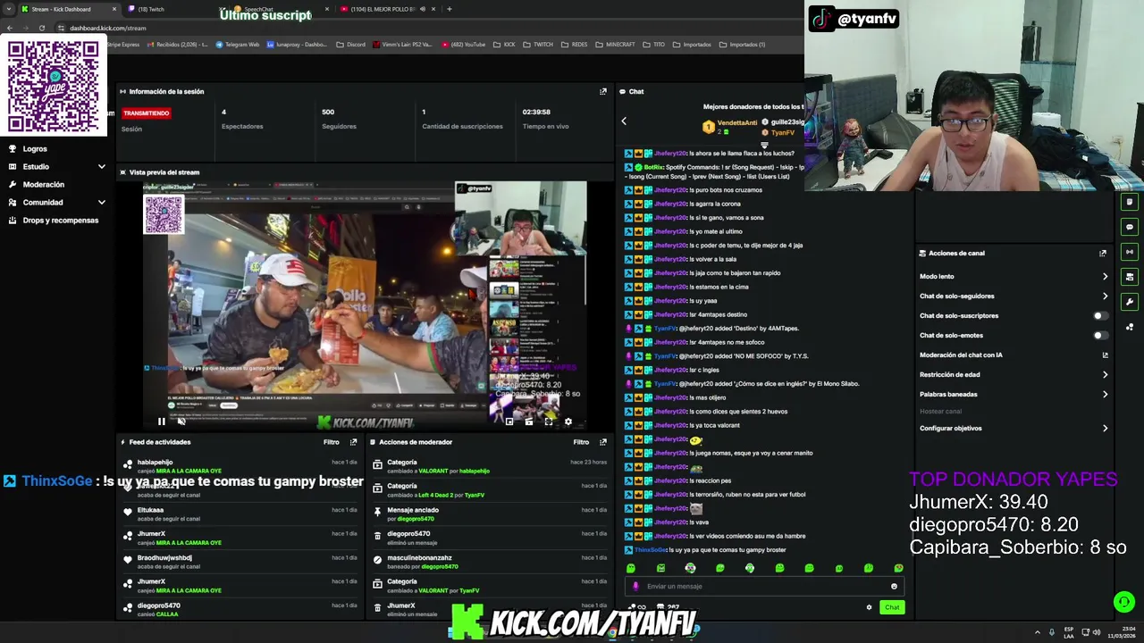Screen dimensions: 1144x643
Task: Click the trash icon next to diegopro5470 moderator action
Action: point(378,537)
